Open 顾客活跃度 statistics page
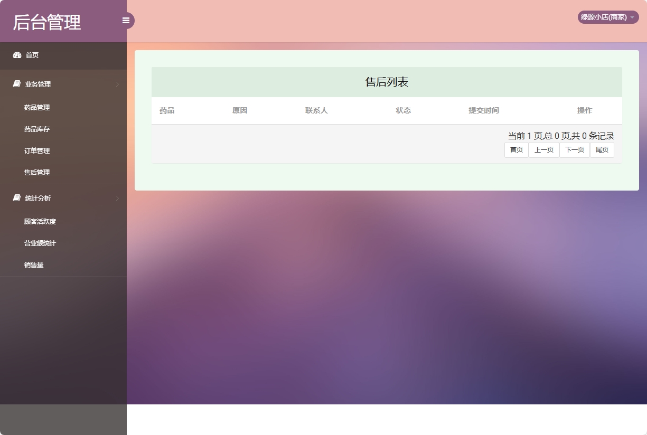The height and width of the screenshot is (435, 647). [x=41, y=221]
